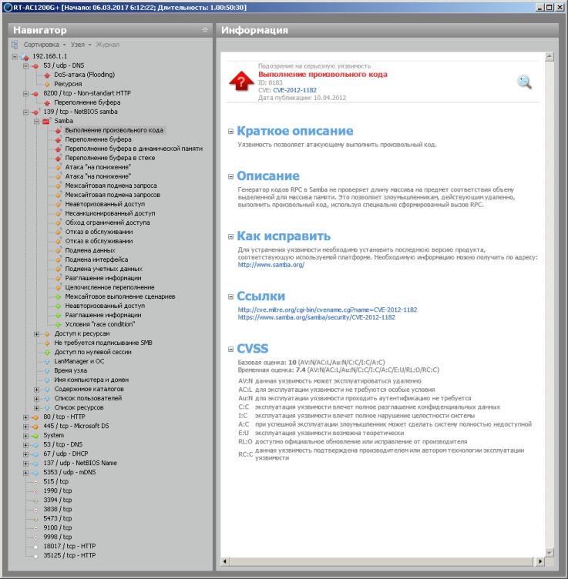This screenshot has height=579, width=568.
Task: Click the Navigator panel pin icon
Action: (x=205, y=30)
